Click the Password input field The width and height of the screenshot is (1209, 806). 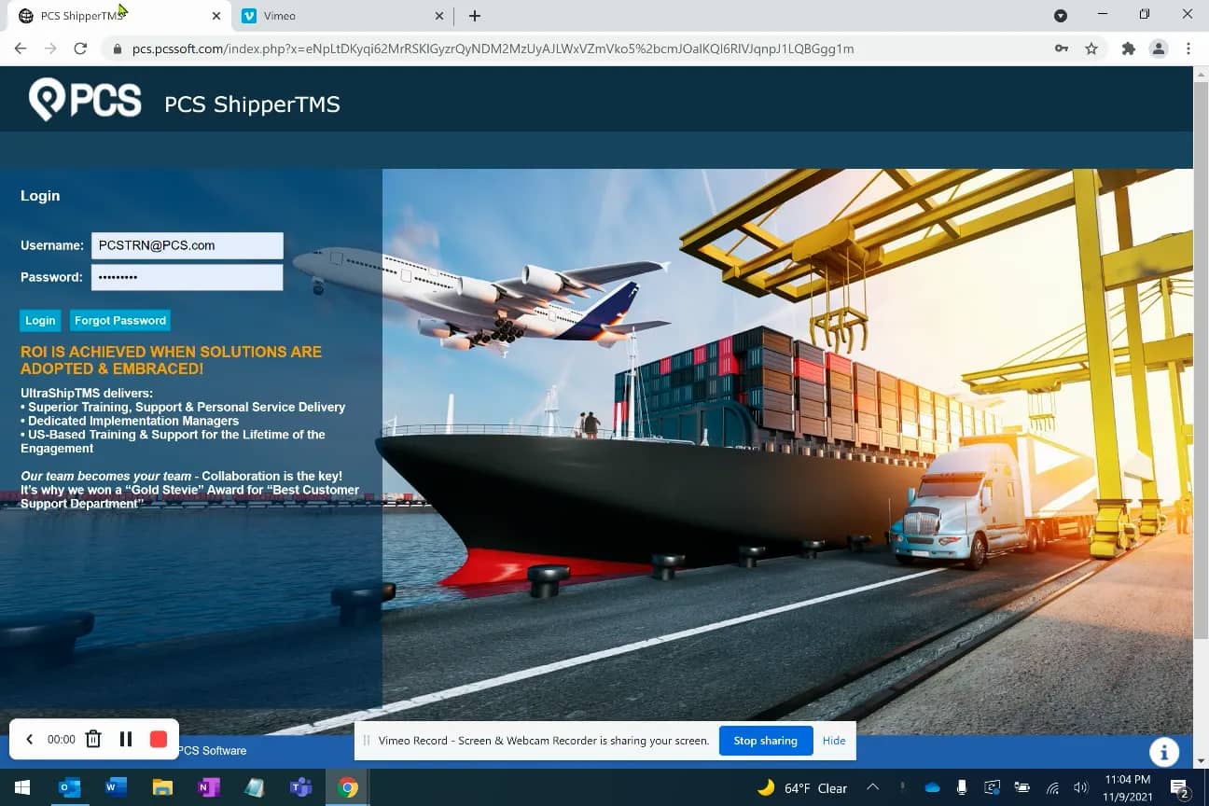pyautogui.click(x=188, y=277)
